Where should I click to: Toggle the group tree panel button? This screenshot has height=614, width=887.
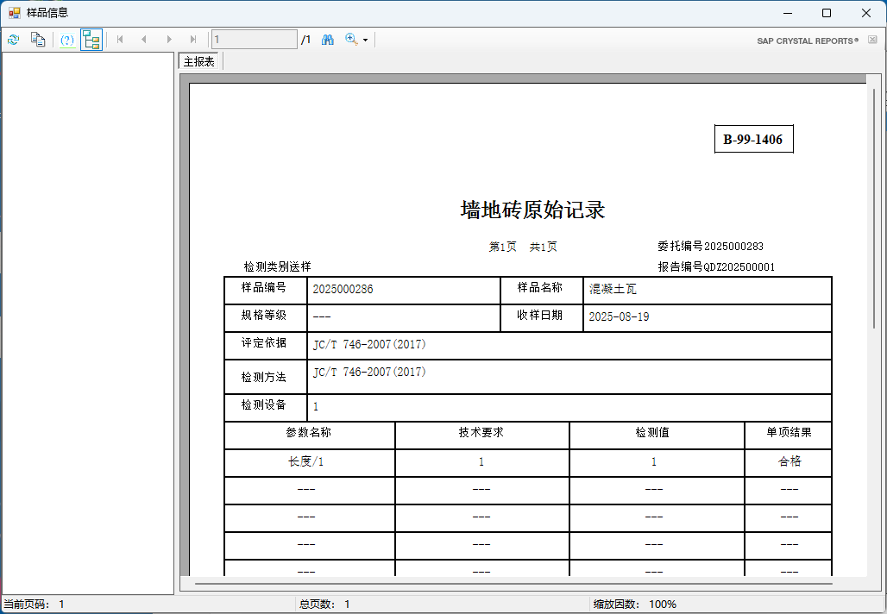[91, 40]
